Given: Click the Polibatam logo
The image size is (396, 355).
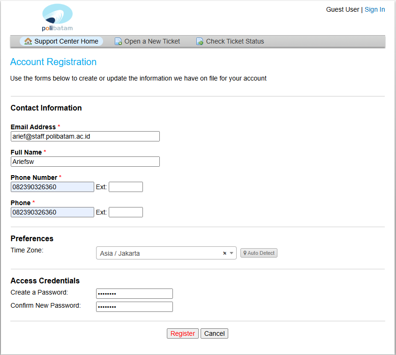Looking at the screenshot, I should [x=57, y=17].
